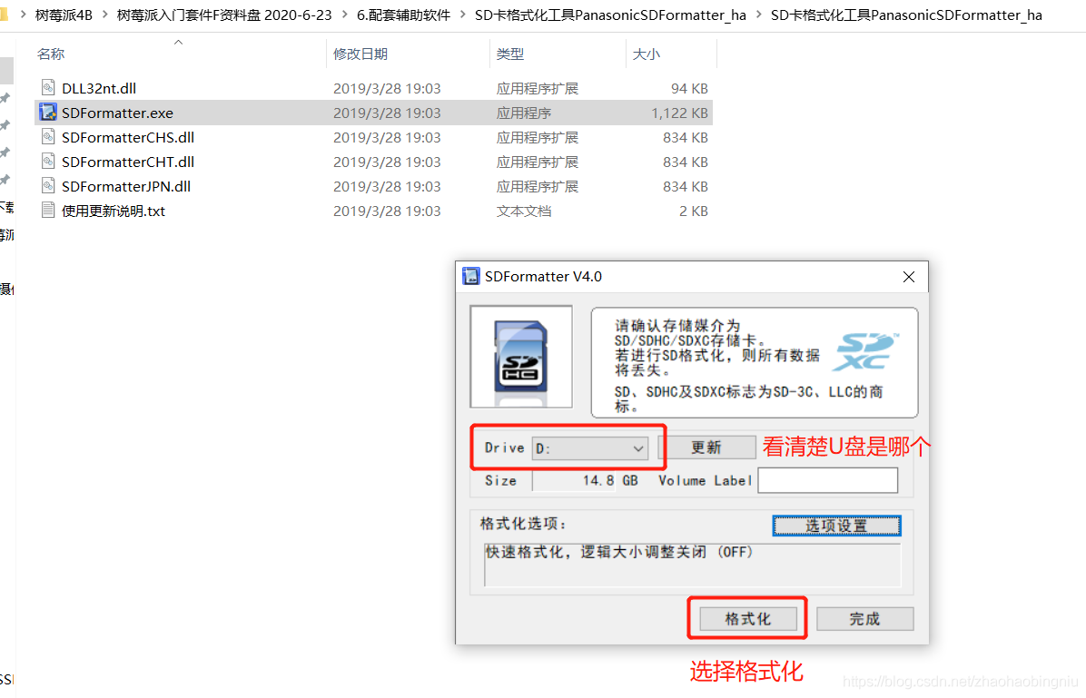Click the SDHC card image in SDFormatter
The image size is (1086, 698).
[x=521, y=358]
